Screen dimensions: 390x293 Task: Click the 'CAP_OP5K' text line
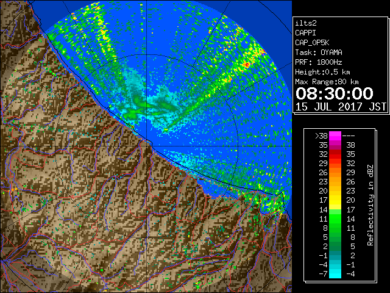click(312, 43)
